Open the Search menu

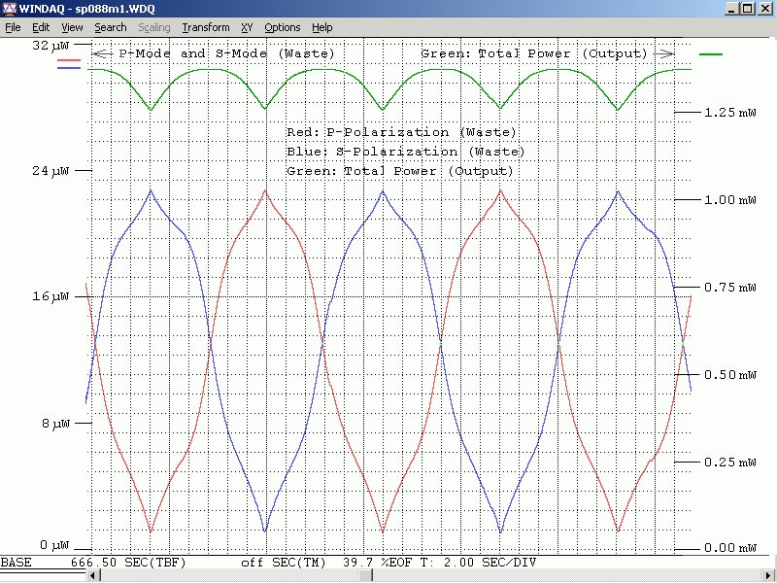(111, 27)
